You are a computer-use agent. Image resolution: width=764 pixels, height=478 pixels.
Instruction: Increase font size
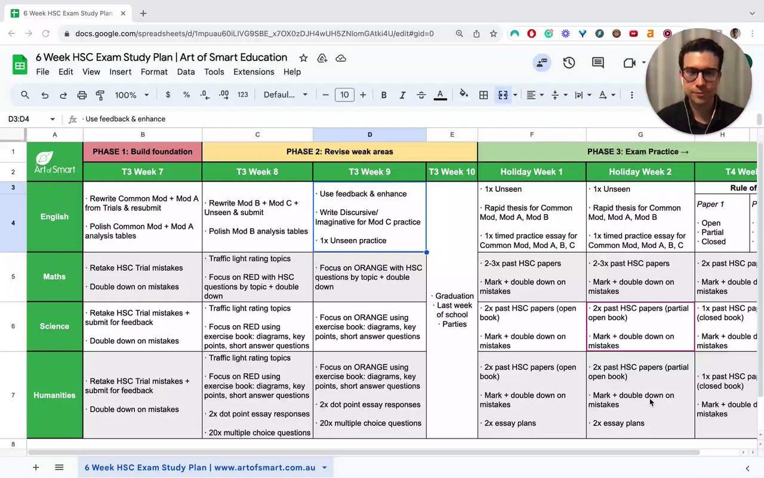(363, 95)
